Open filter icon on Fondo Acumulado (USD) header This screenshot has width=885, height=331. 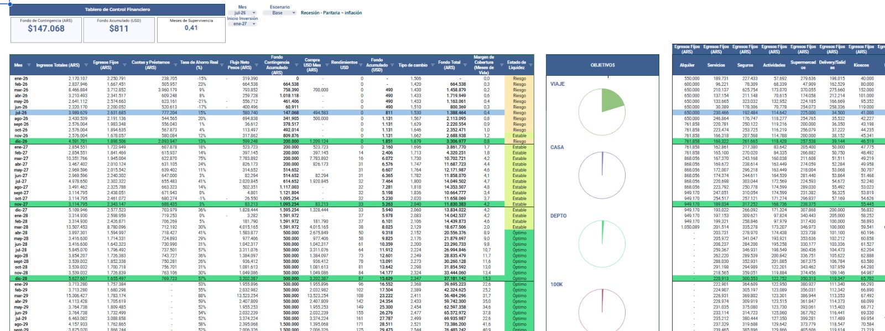coord(391,65)
